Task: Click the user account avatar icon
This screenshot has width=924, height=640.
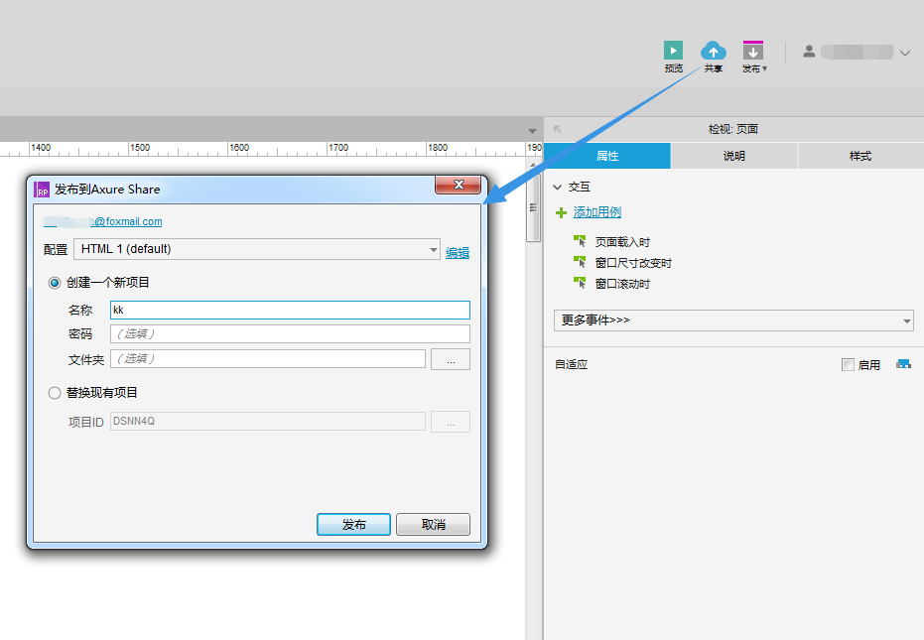Action: 809,52
